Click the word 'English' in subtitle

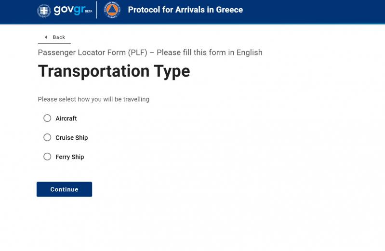249,53
